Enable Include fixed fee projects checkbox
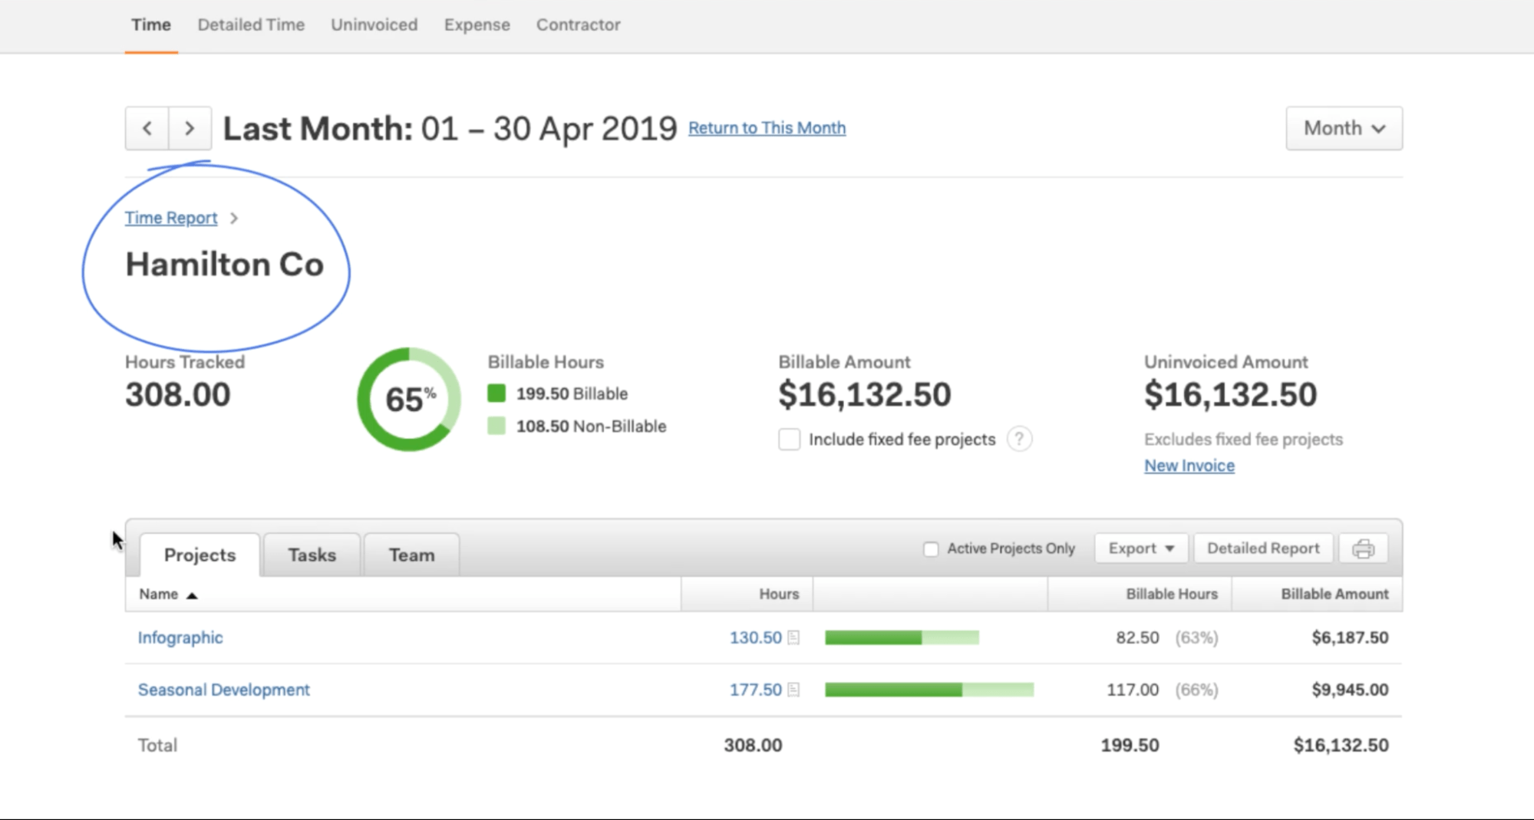 pos(789,440)
